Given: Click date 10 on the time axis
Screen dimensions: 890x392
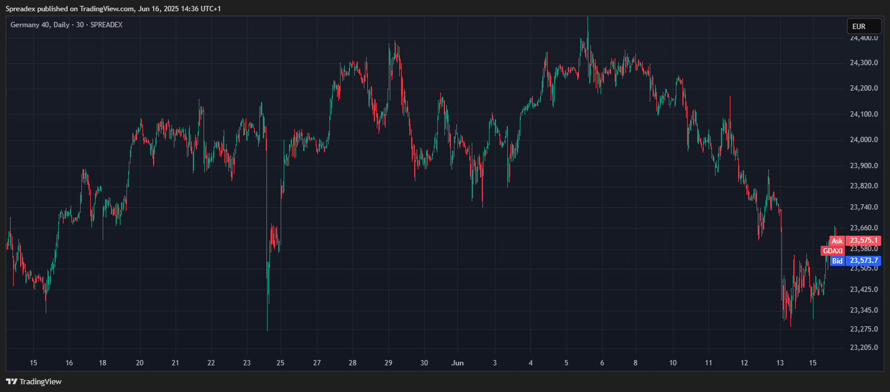Looking at the screenshot, I should coord(673,362).
